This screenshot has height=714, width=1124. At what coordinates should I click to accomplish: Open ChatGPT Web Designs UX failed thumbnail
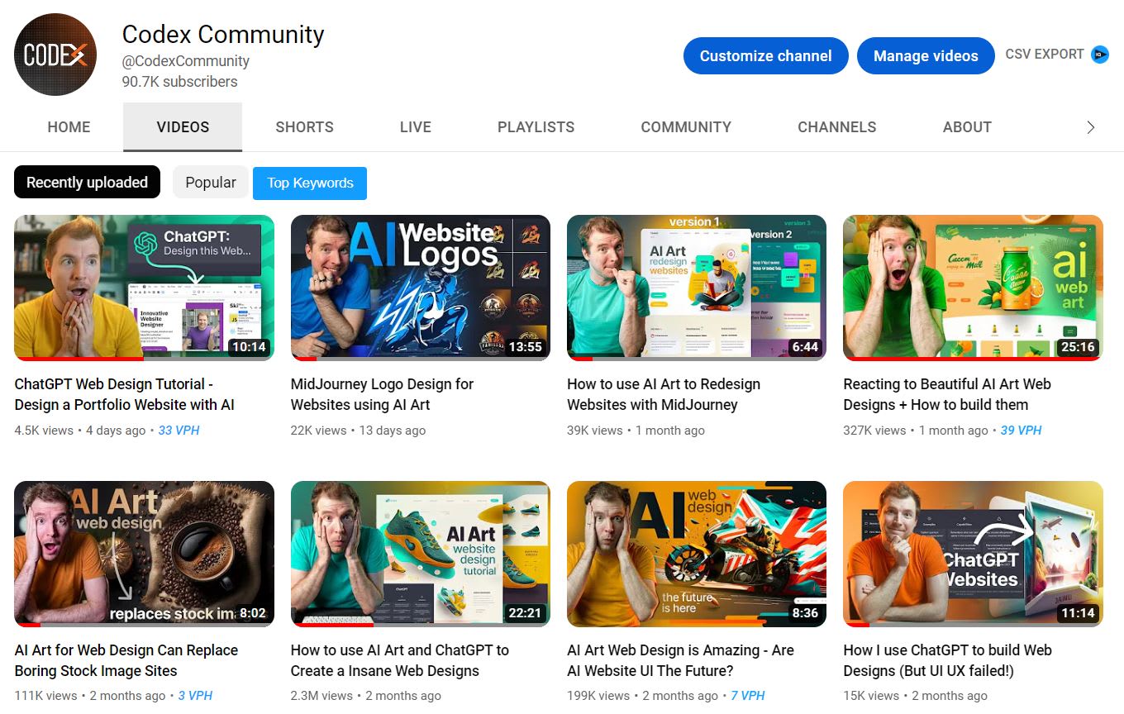(x=973, y=554)
